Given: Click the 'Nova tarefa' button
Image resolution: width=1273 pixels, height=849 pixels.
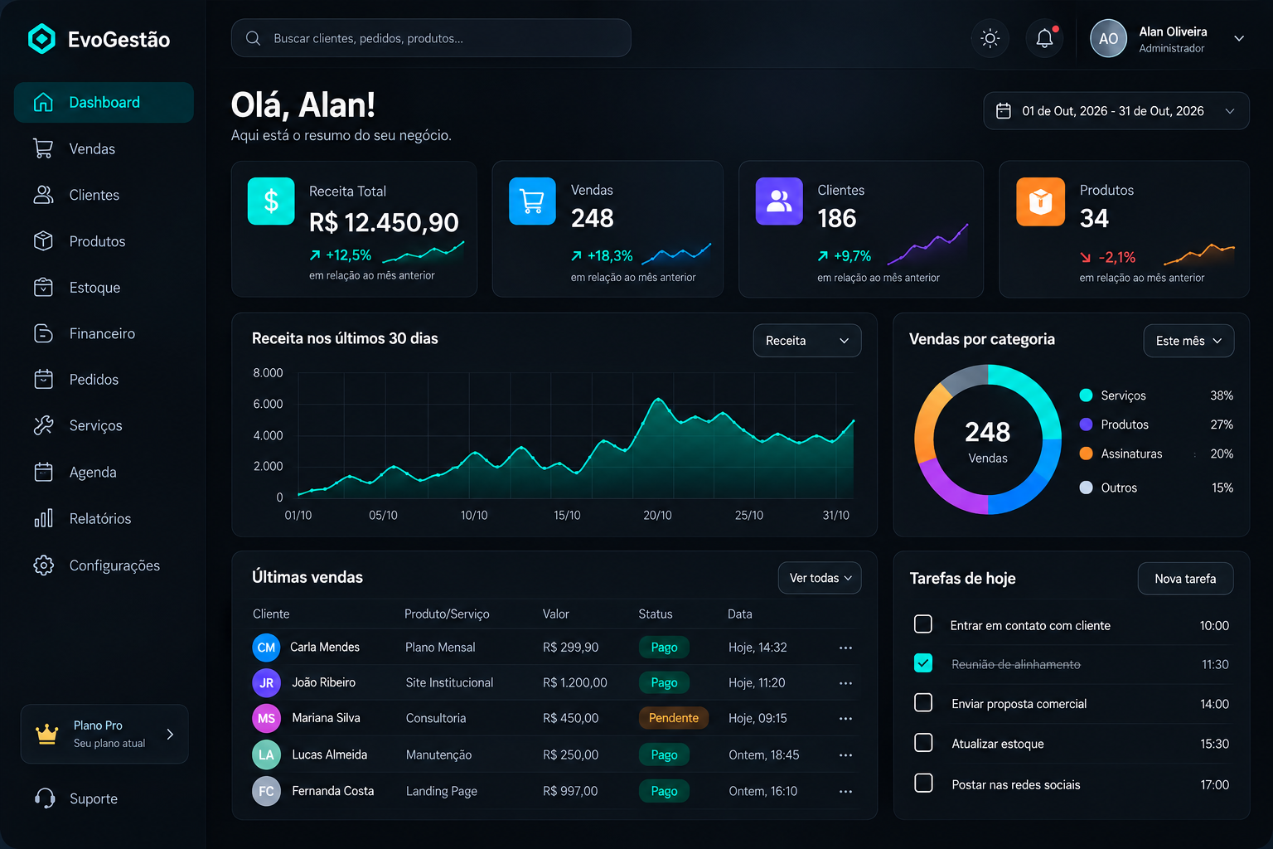Looking at the screenshot, I should [x=1185, y=579].
